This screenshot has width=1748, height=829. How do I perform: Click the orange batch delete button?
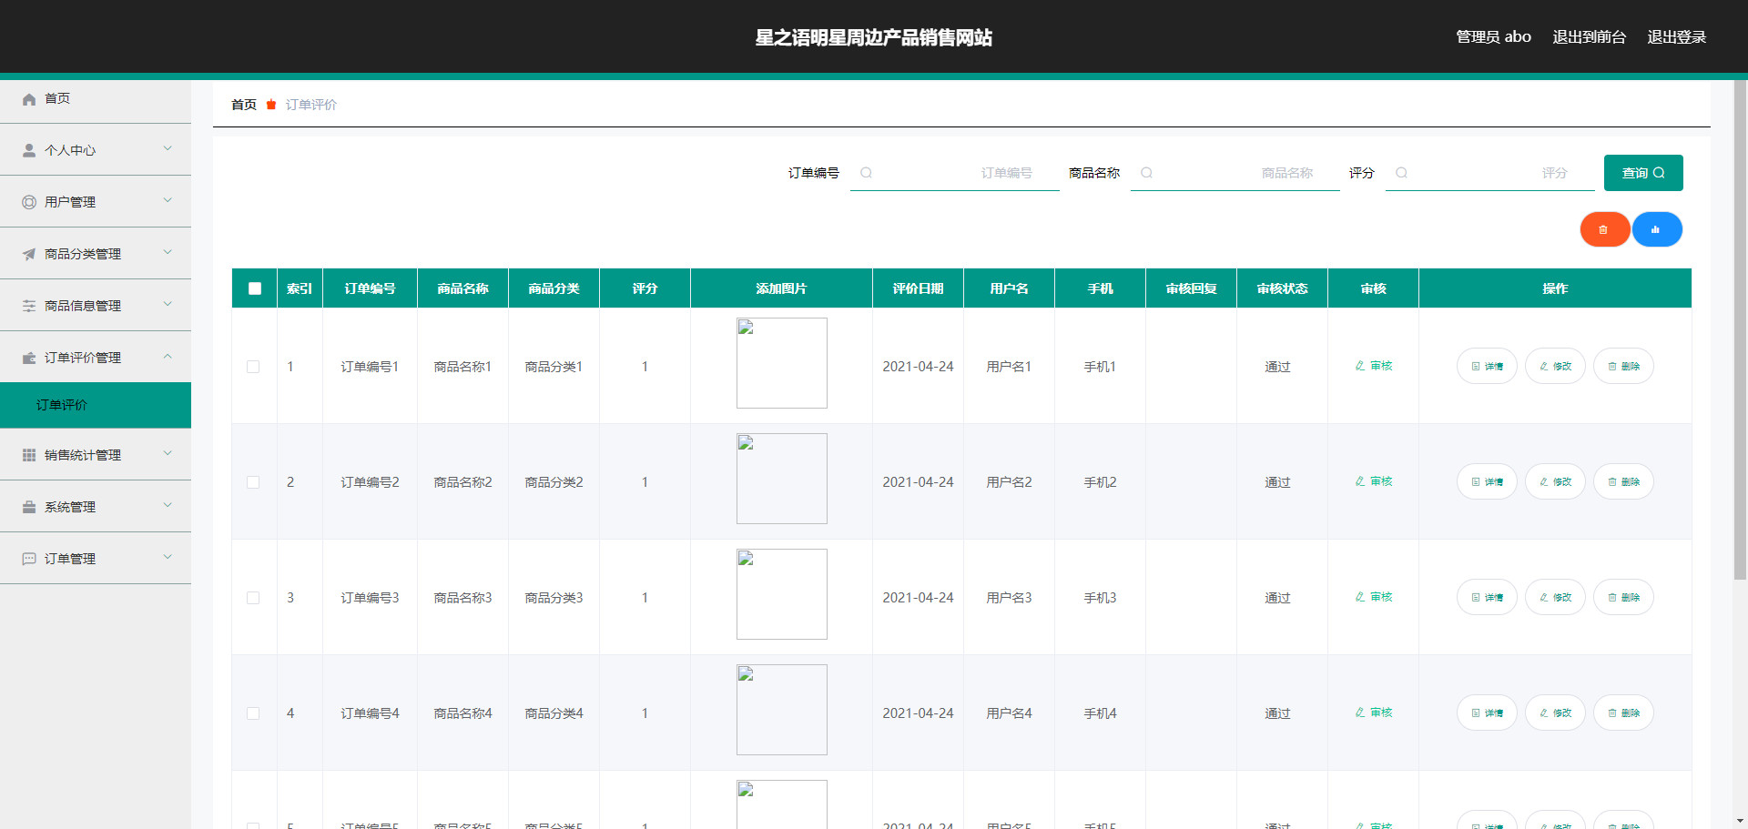1604,229
